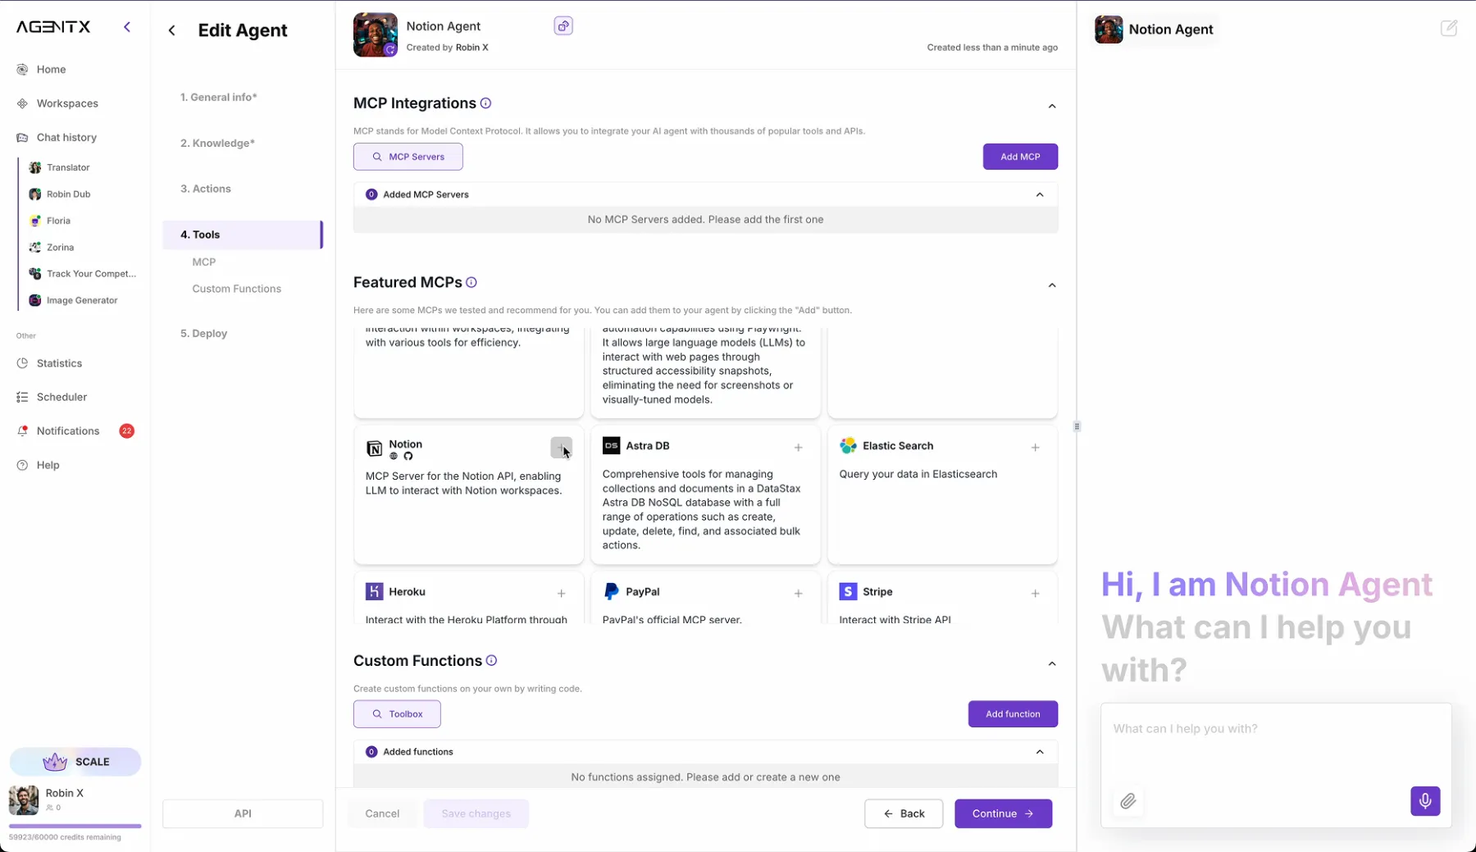Open the Robin Dub chat
This screenshot has width=1476, height=852.
68,194
